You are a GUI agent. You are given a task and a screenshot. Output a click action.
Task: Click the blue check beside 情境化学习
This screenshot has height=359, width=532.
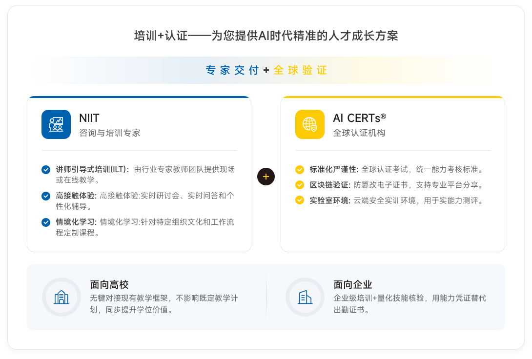click(46, 222)
